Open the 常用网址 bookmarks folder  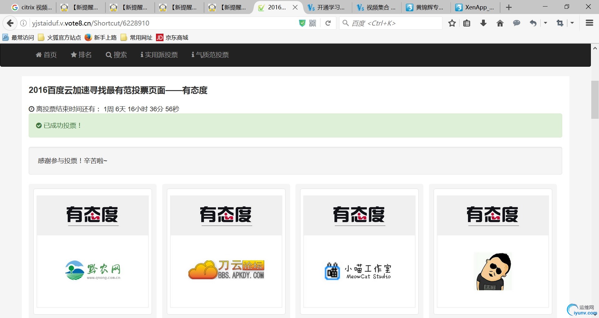coord(136,37)
